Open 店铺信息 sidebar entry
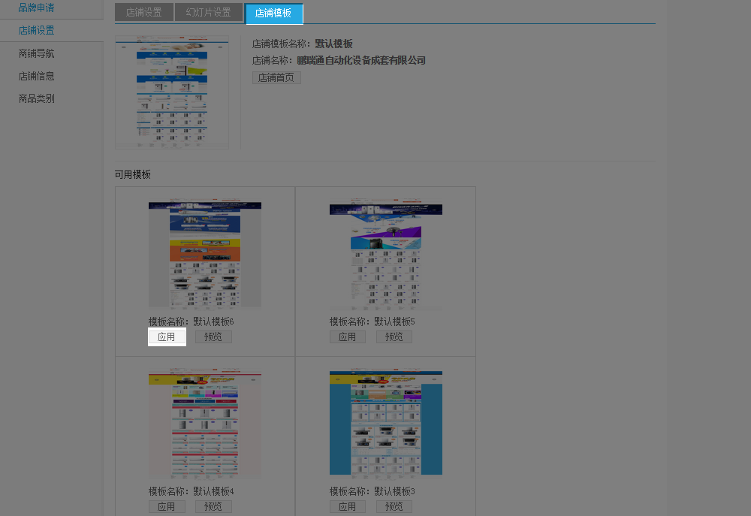 coord(36,77)
